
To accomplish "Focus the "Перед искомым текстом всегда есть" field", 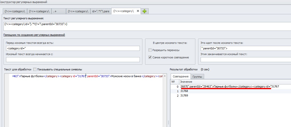I will [x=73, y=48].
